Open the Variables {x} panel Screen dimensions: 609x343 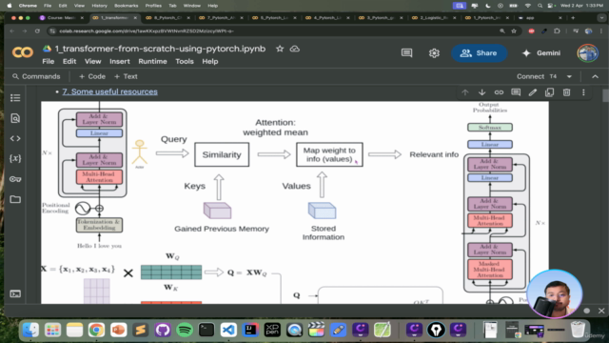click(15, 158)
